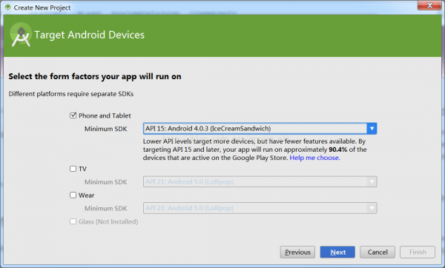The height and width of the screenshot is (268, 445).
Task: Close the Create New Project window
Action: click(429, 5)
